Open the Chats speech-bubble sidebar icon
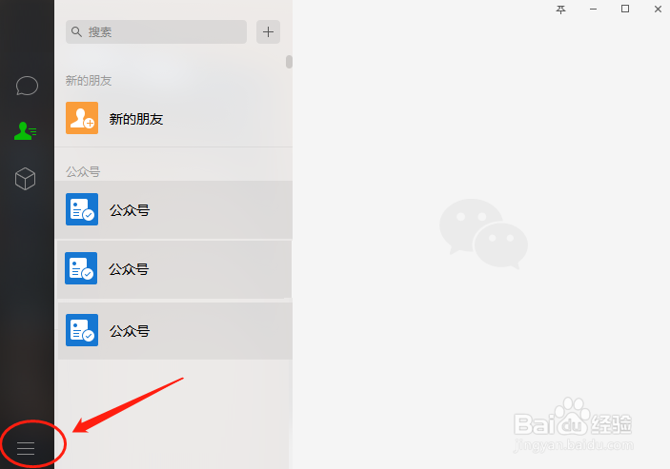Viewport: 670px width, 469px height. (27, 86)
